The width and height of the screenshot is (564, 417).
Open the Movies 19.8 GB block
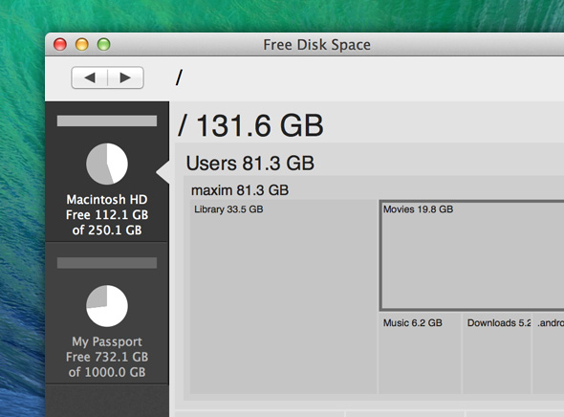click(x=471, y=255)
